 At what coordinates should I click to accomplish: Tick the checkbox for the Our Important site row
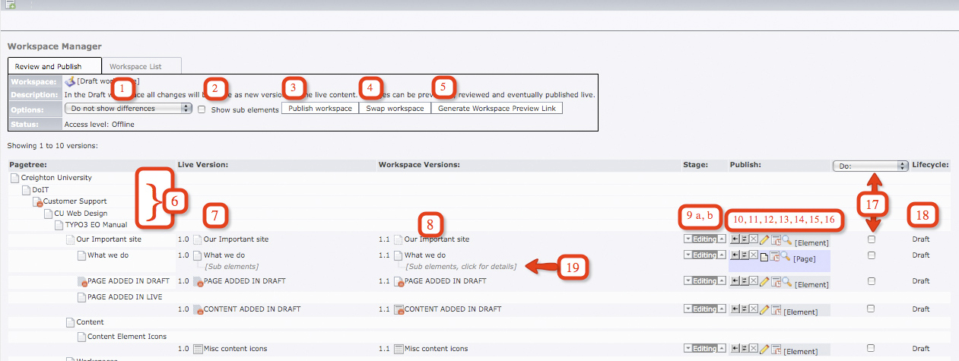tap(872, 239)
